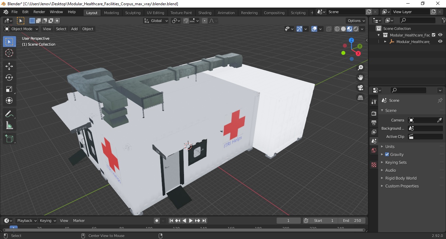Open the Playback dropdown
This screenshot has width=446, height=239.
[x=26, y=221]
